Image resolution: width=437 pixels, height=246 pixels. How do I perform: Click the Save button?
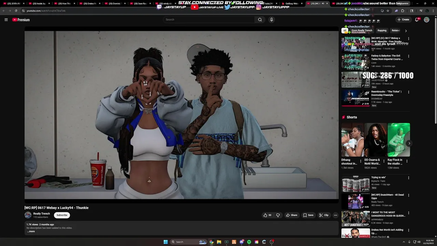(x=308, y=215)
